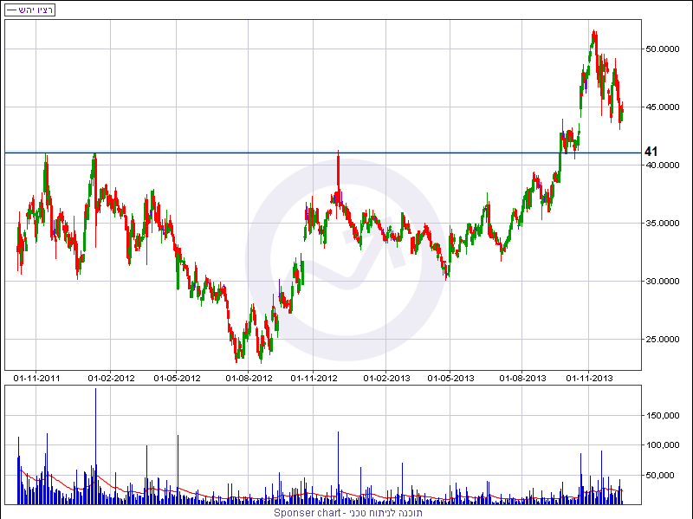Click the 35.0000 price axis label
693x519 pixels.
tap(662, 224)
